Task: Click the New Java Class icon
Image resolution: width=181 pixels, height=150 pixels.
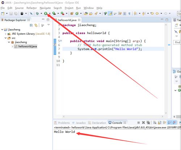Action: pyautogui.click(x=77, y=13)
